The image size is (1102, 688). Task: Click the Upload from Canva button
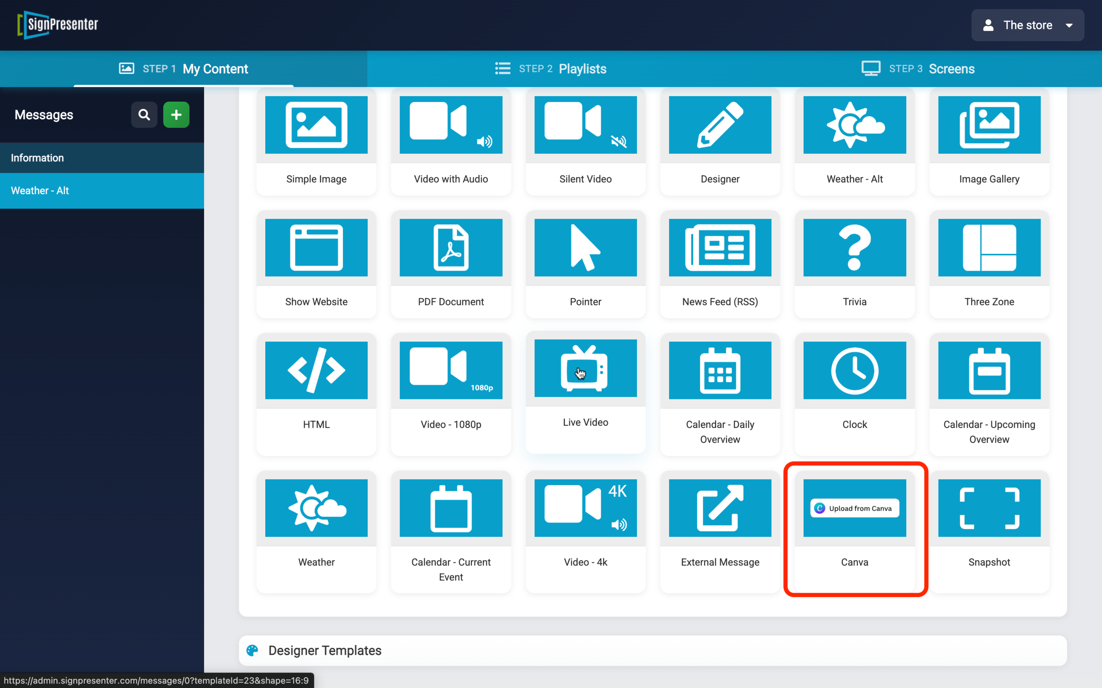[x=854, y=508]
